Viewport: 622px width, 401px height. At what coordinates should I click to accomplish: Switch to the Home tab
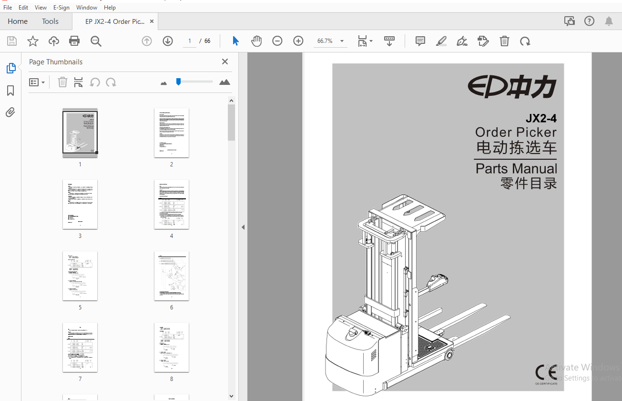click(x=18, y=21)
